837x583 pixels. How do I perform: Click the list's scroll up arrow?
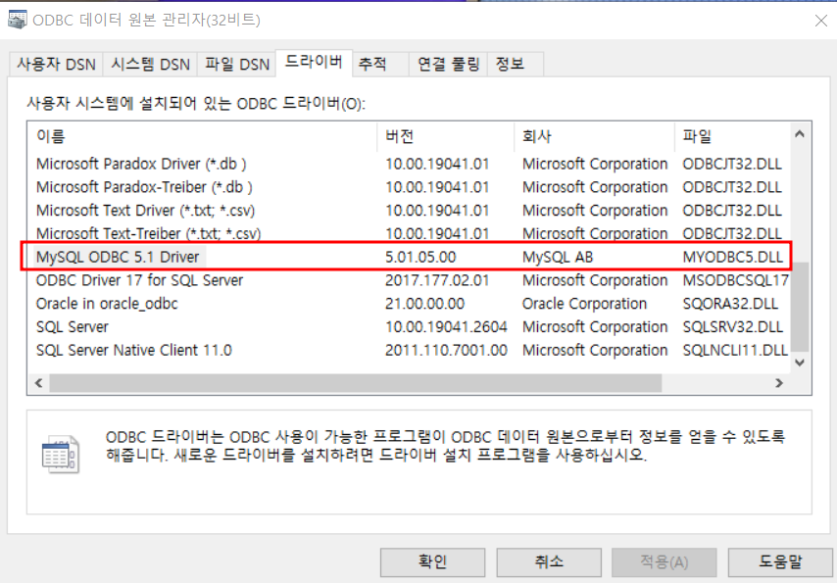(799, 134)
